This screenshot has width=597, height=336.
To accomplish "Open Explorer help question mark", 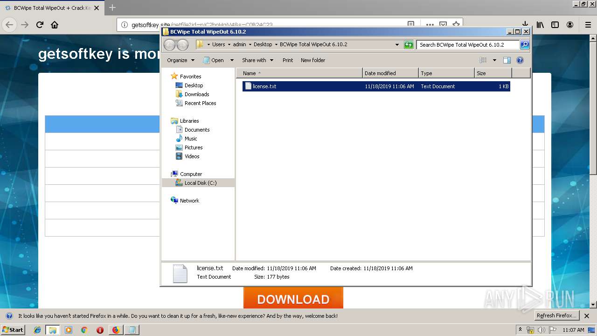I will [520, 60].
